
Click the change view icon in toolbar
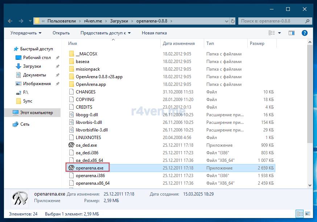coord(272,33)
